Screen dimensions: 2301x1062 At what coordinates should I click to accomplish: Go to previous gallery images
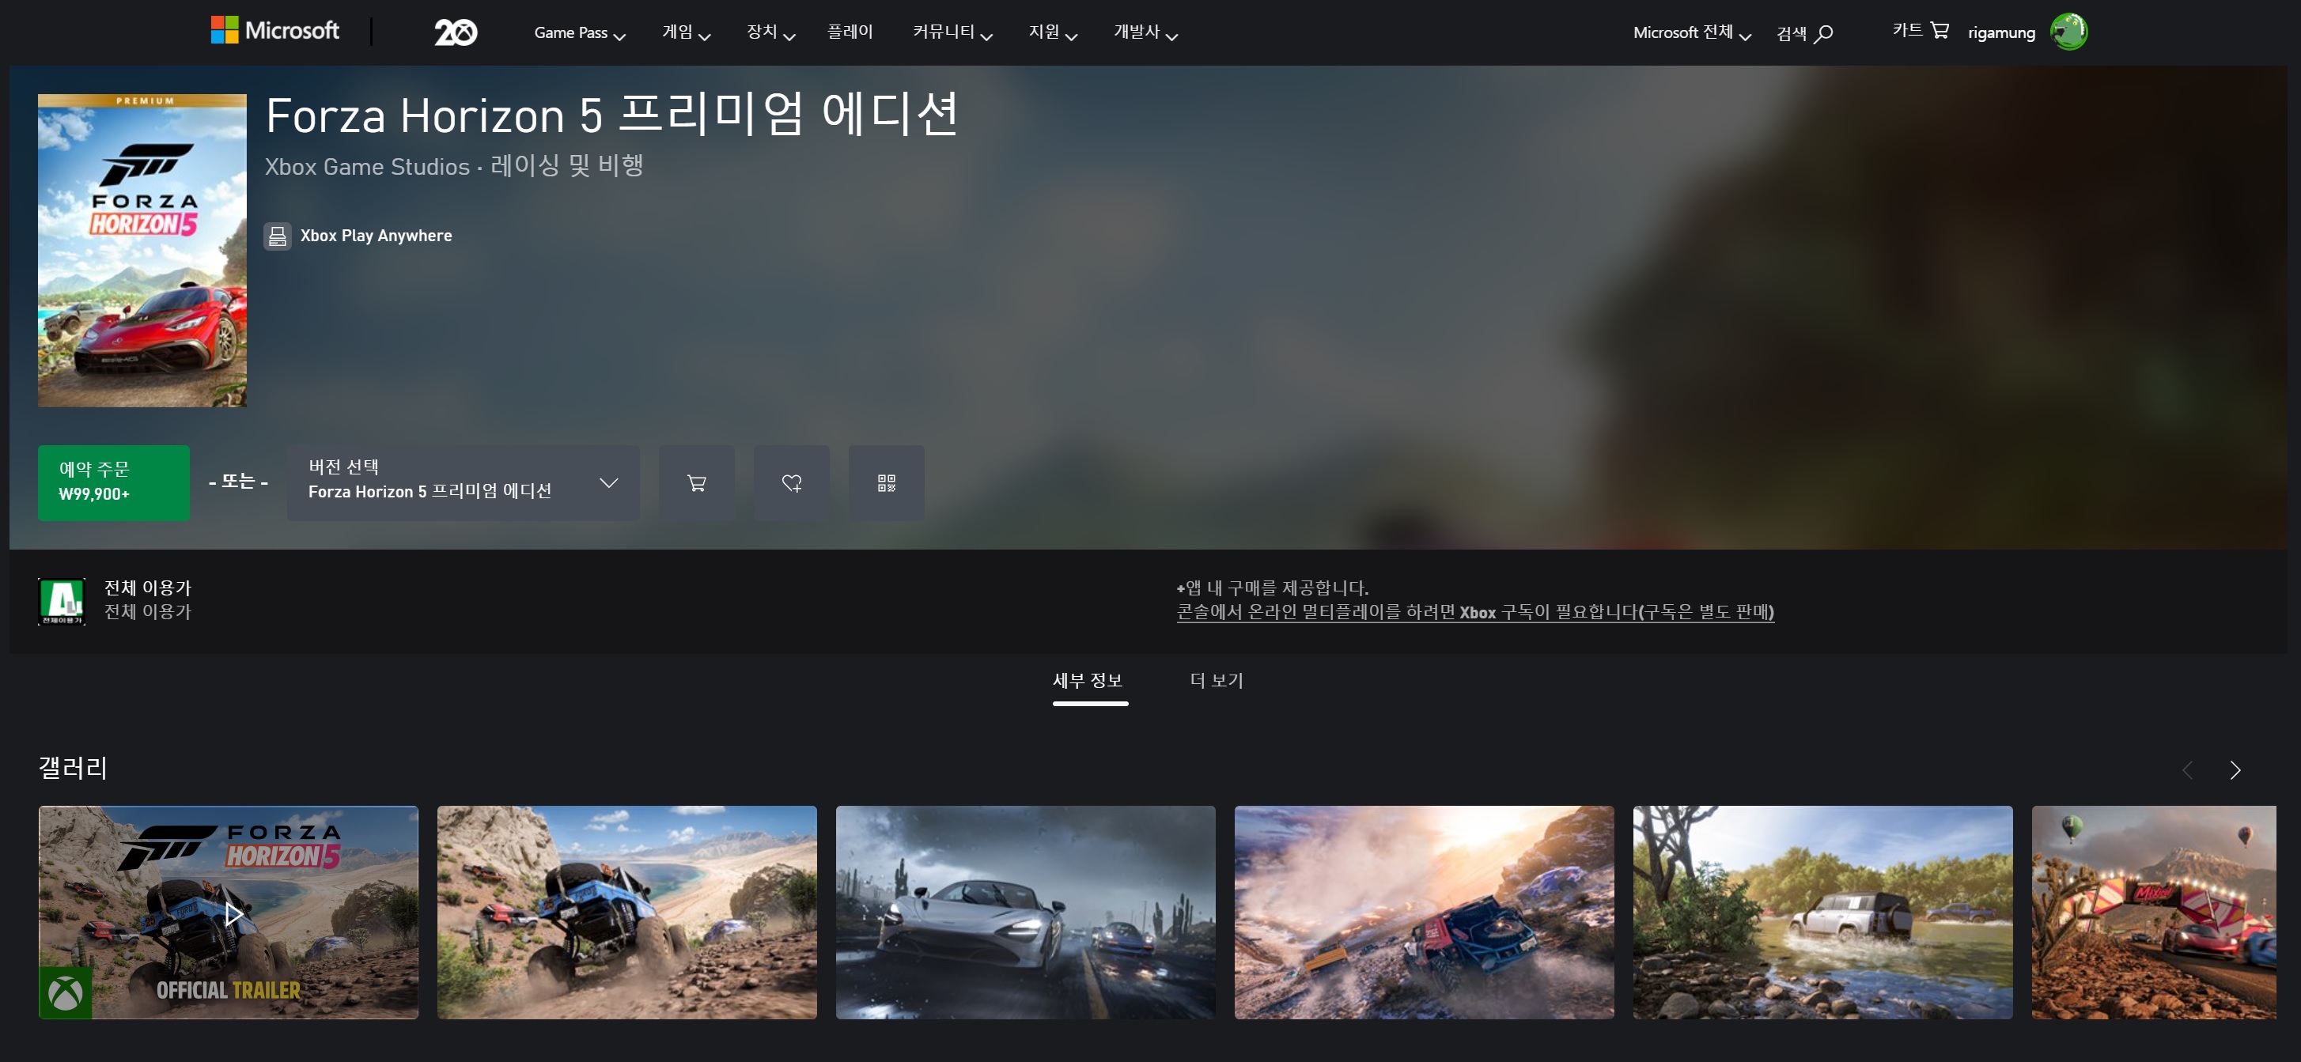[2186, 770]
